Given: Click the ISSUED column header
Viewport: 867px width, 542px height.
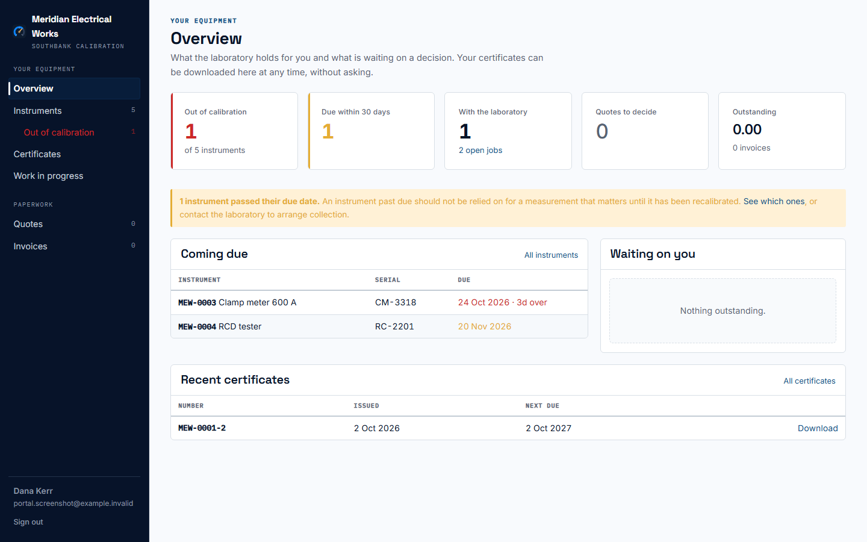Looking at the screenshot, I should [x=367, y=406].
